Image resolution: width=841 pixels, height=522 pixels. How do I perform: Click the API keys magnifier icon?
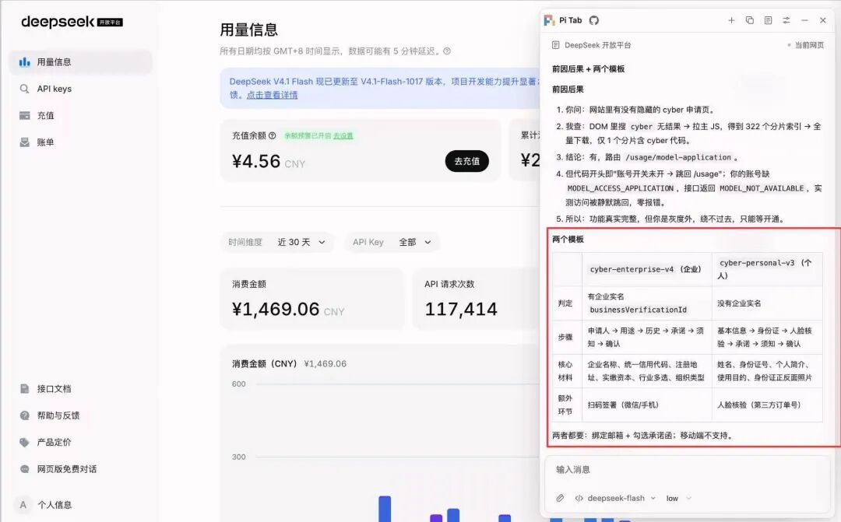pyautogui.click(x=25, y=89)
